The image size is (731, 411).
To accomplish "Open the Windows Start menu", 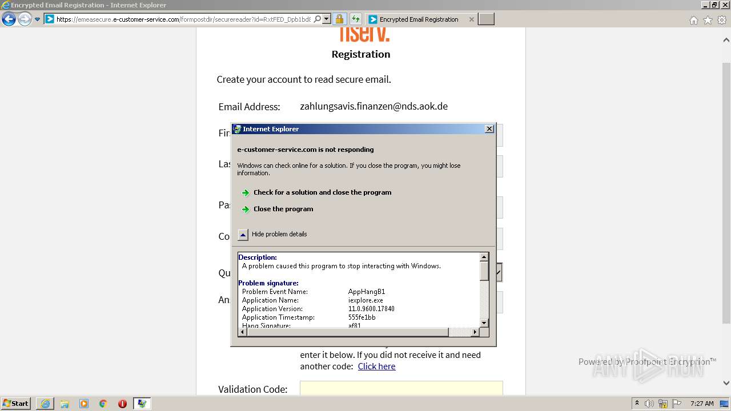I will (15, 404).
